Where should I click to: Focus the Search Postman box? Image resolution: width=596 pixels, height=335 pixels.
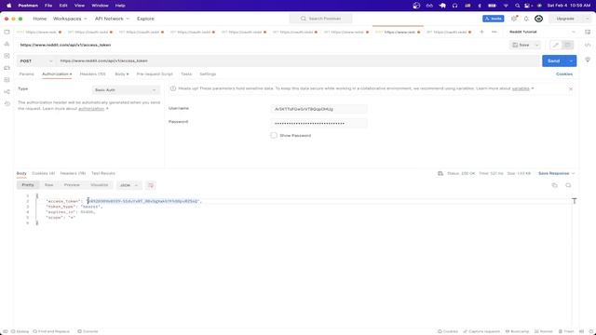click(x=320, y=19)
